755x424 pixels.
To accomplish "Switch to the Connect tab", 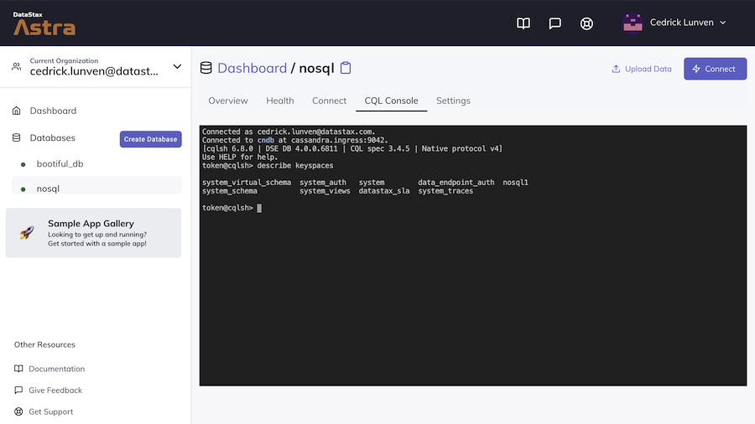I will point(330,101).
